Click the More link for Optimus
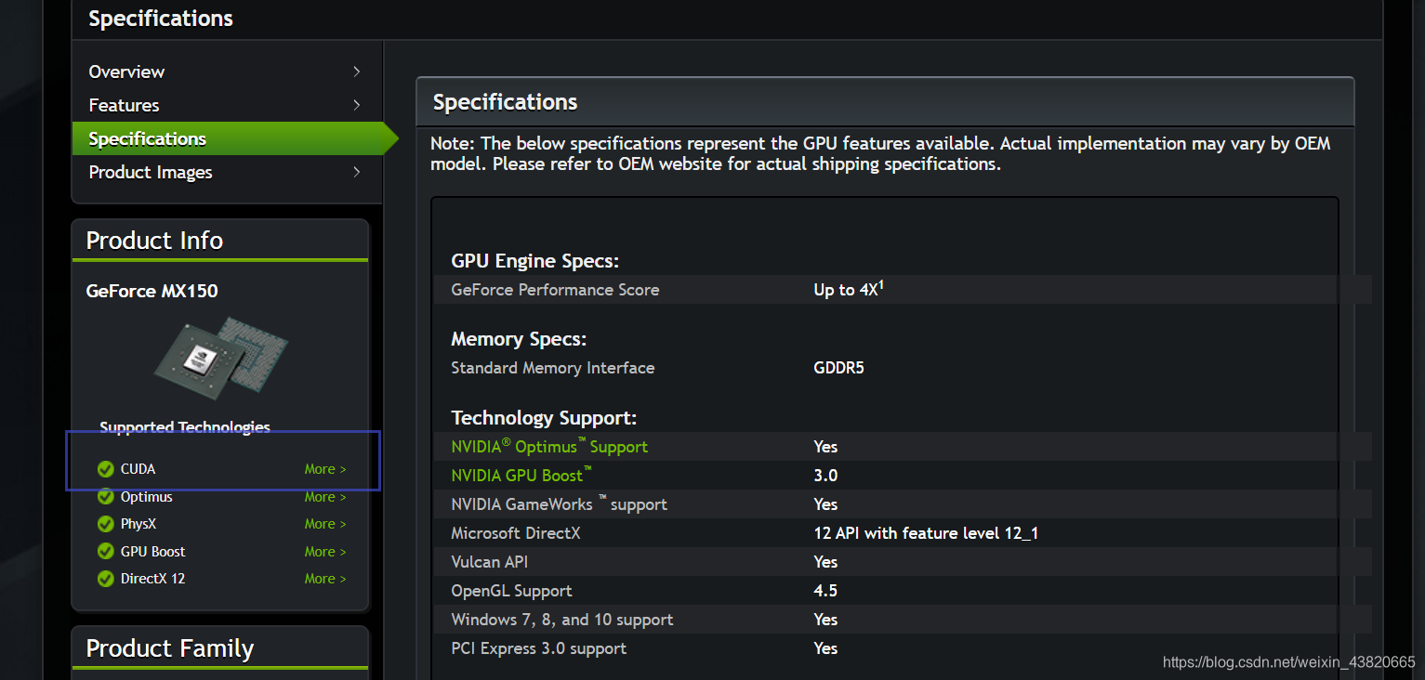The height and width of the screenshot is (680, 1425). click(325, 497)
